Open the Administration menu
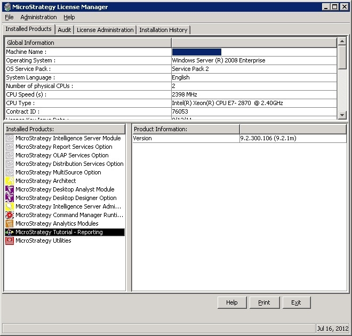Screen dimensions: 352x336 pos(38,17)
